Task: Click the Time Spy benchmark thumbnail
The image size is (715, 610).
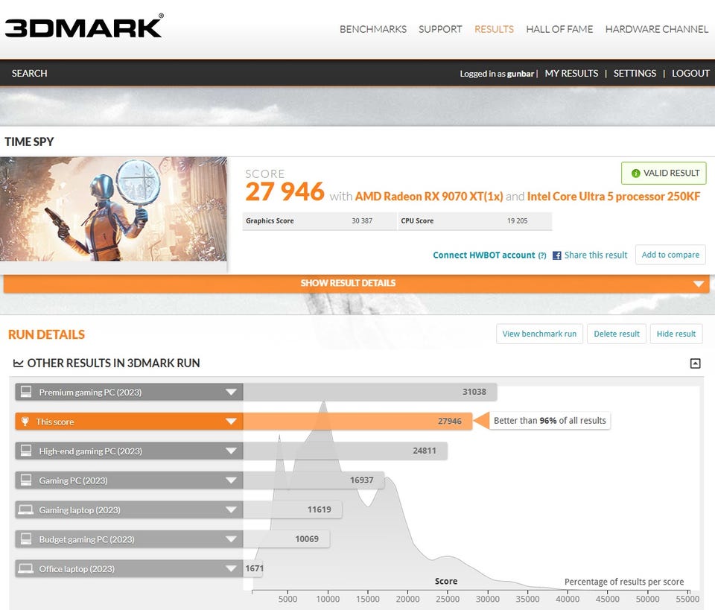Action: pos(113,209)
